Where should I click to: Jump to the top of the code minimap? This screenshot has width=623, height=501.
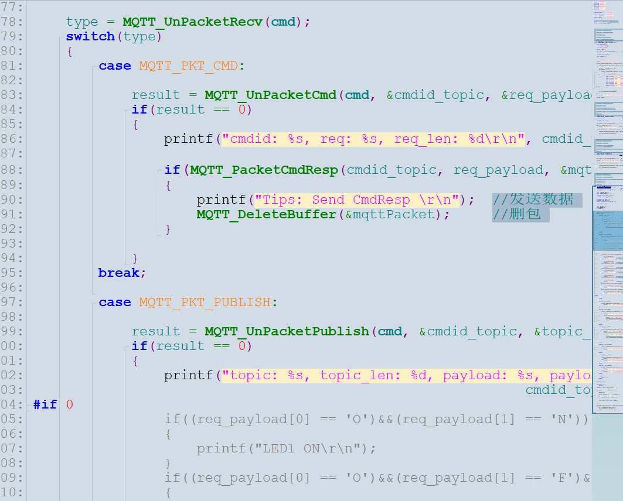608,2
